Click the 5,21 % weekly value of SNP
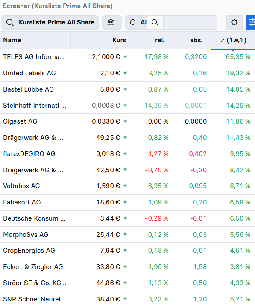This screenshot has height=307, width=255. point(240,299)
